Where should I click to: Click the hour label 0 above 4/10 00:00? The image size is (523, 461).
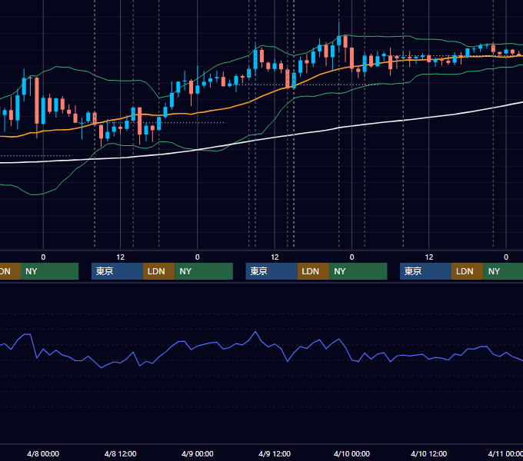click(x=351, y=257)
